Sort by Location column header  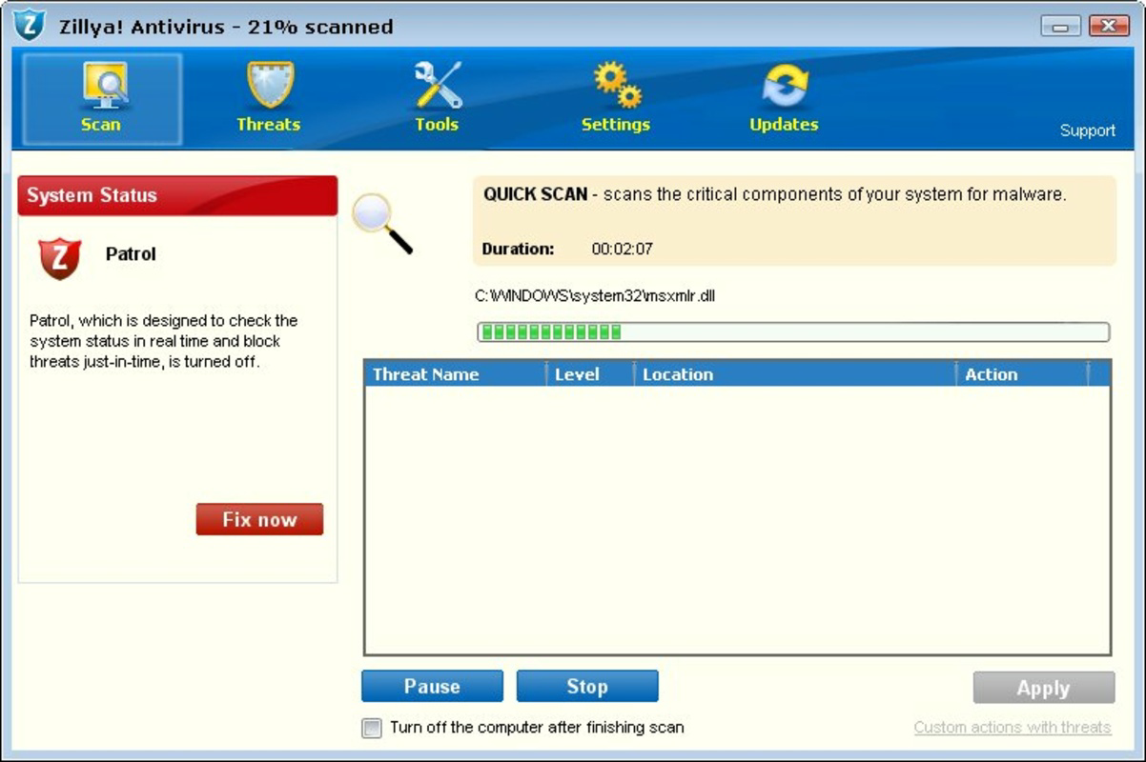[795, 374]
